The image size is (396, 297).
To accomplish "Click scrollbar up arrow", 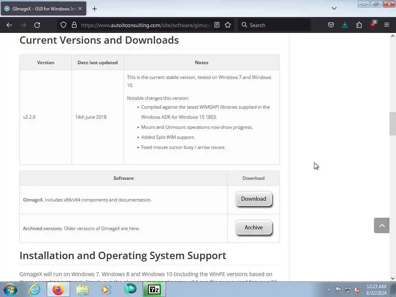I will point(393,36).
